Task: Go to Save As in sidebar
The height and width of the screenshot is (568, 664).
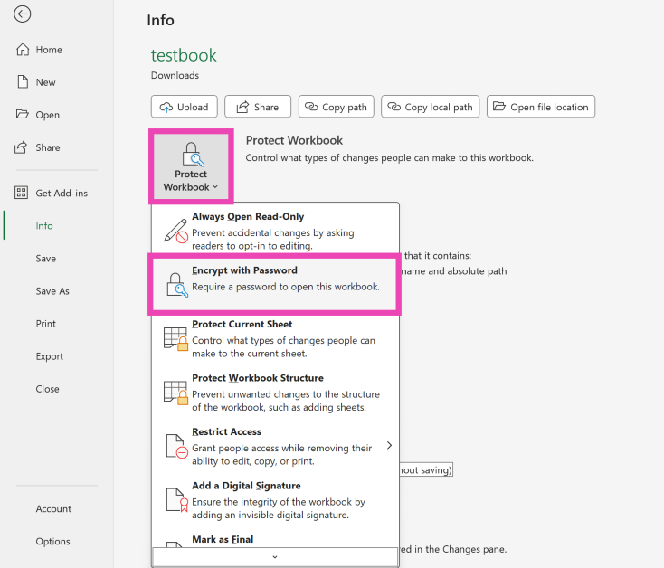Action: pyautogui.click(x=52, y=291)
